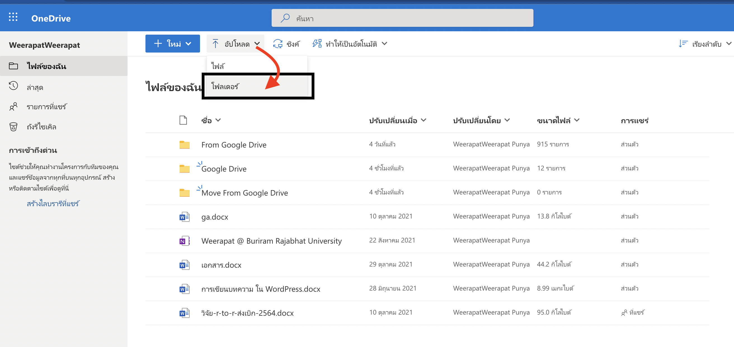
Task: Open ไฟล์ของฉัน in the sidebar
Action: (64, 66)
